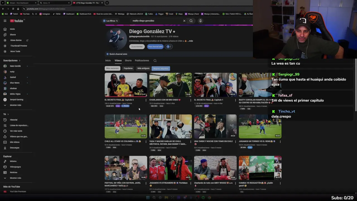Filter videos by Populares
This screenshot has height=201, width=357.
pos(128,68)
